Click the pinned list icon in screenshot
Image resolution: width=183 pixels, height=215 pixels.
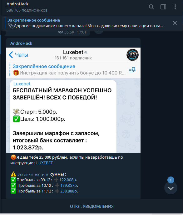[132, 70]
